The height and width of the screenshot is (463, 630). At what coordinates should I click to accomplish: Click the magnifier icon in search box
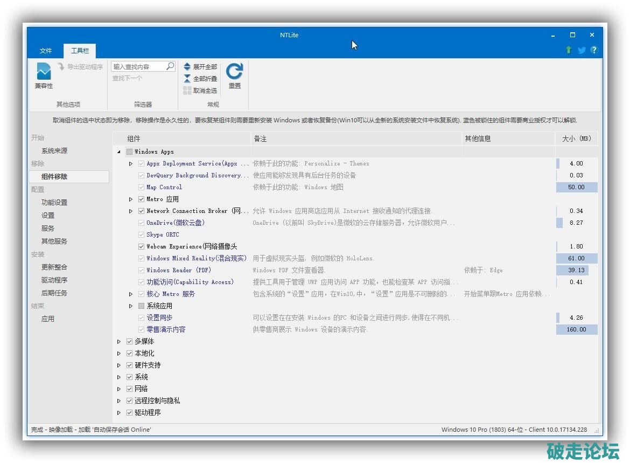click(170, 66)
